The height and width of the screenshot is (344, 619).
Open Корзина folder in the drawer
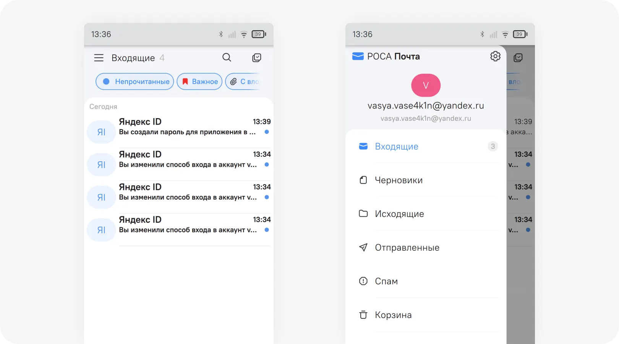426,315
